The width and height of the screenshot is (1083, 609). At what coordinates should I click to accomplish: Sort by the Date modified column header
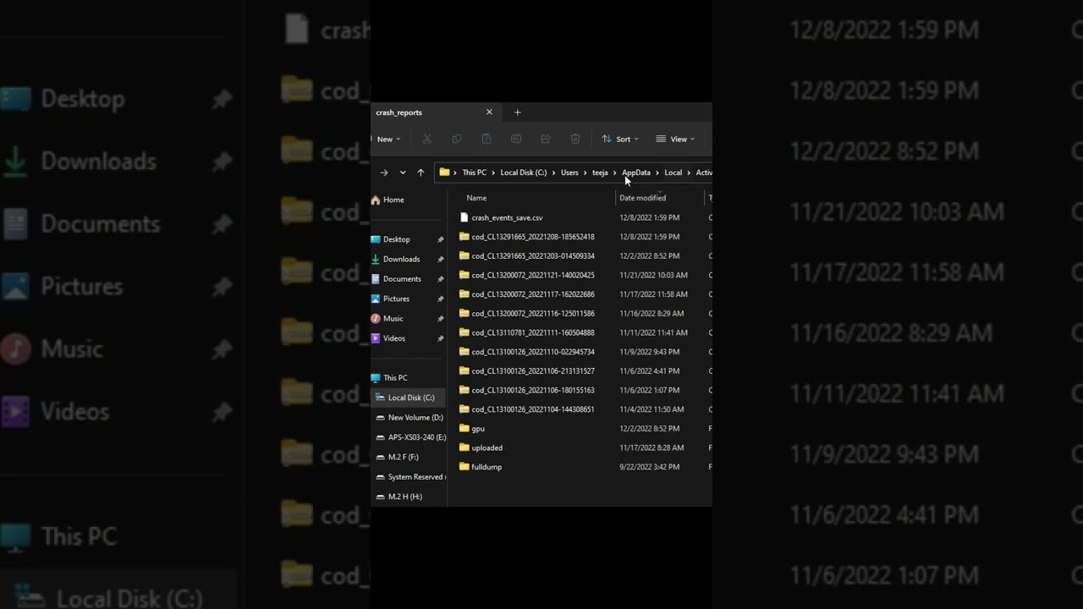(x=642, y=198)
